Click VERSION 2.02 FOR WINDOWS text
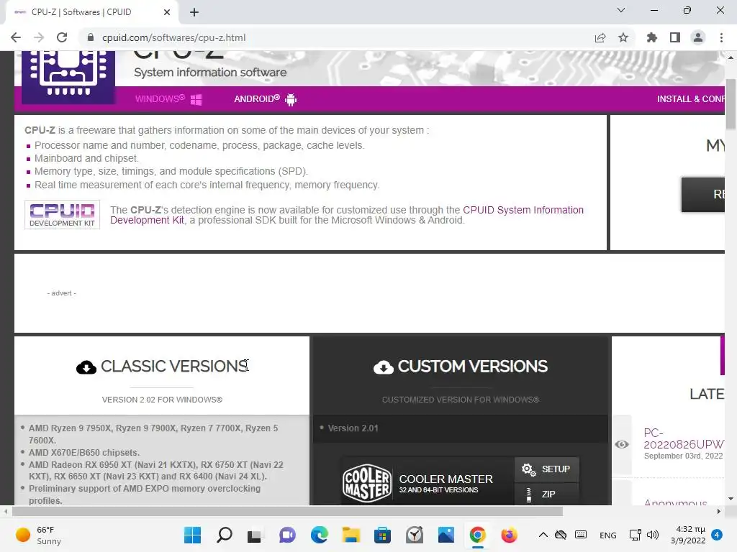Viewport: 737px width, 552px height. click(162, 400)
